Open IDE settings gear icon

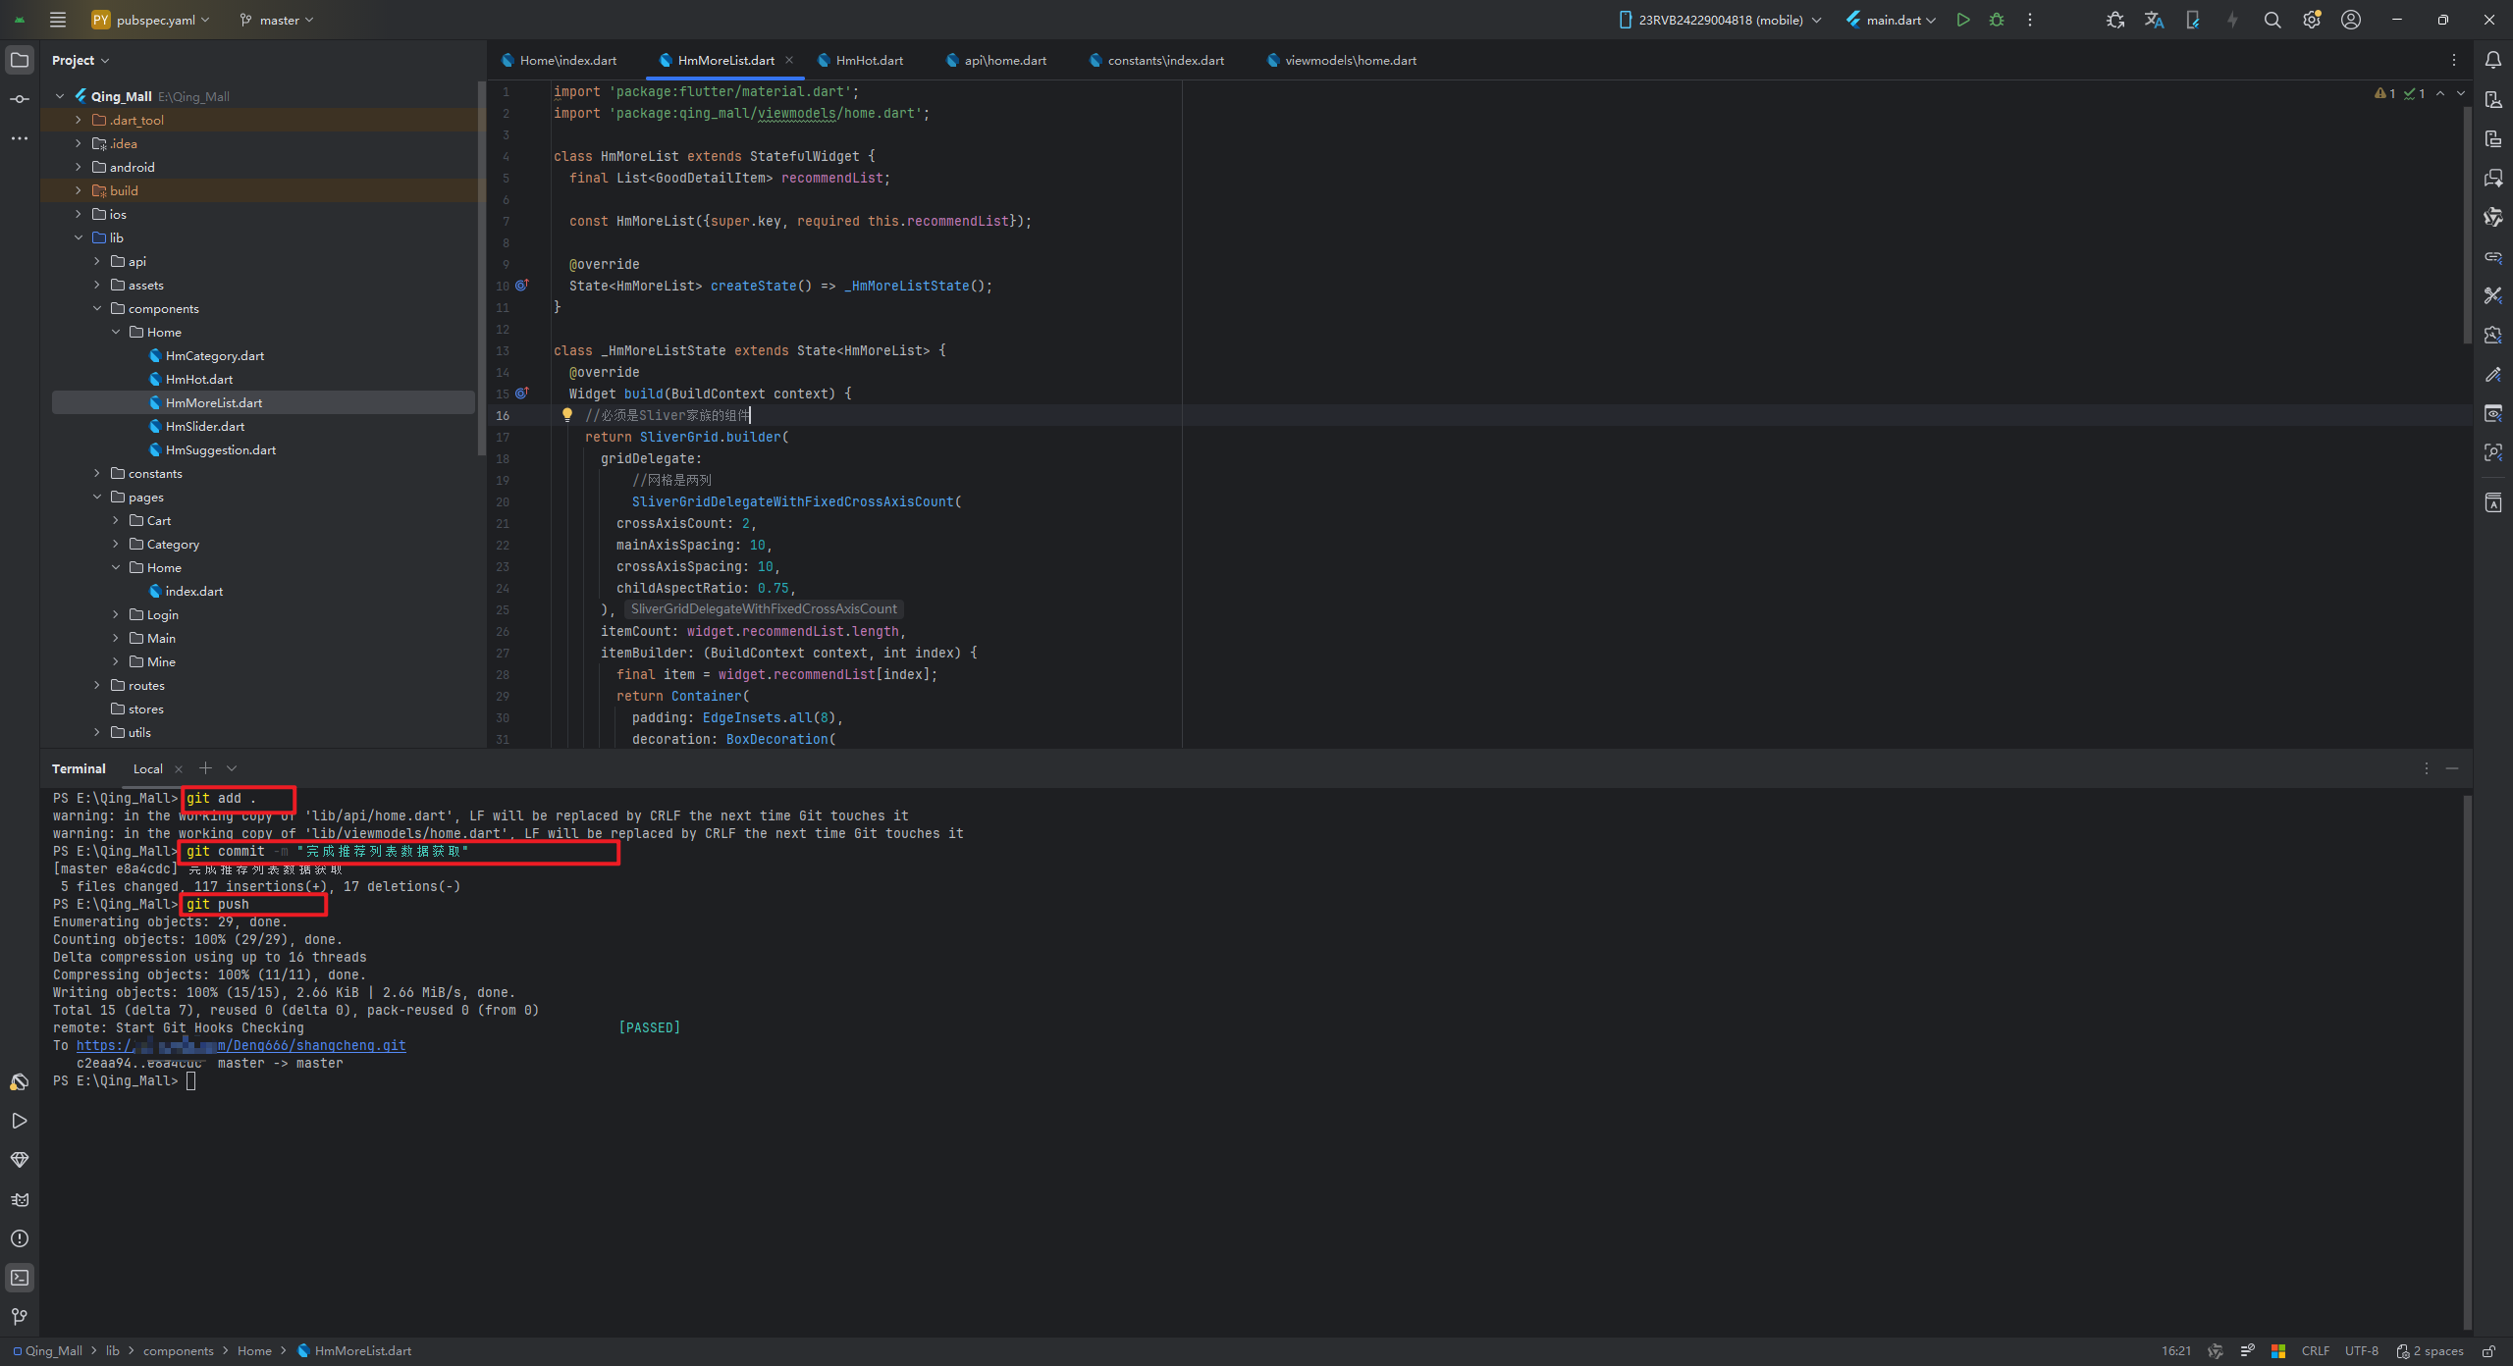[x=2311, y=20]
